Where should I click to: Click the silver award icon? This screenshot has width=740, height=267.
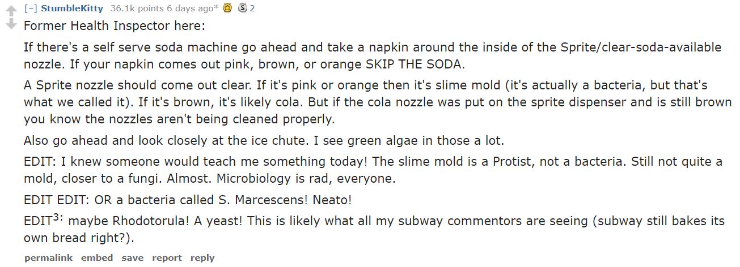click(x=242, y=8)
